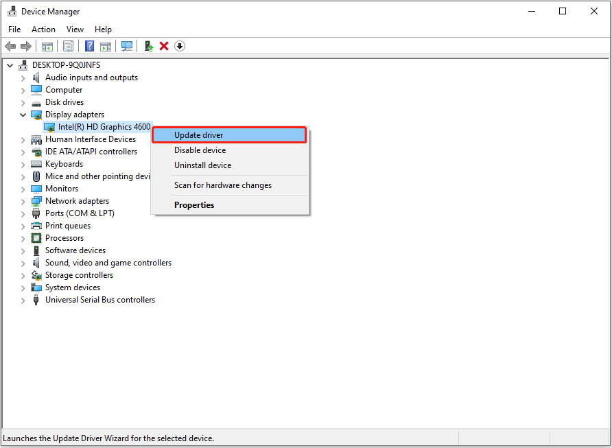Screen dimensions: 612x448
Task: Select Intel(R) HD Graphics 4600 device
Action: click(104, 127)
